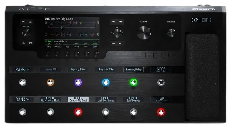Viewport: 232px width, 127px height.
Task: Stomp the footswitch under BANK down
Action: pyautogui.click(x=23, y=112)
